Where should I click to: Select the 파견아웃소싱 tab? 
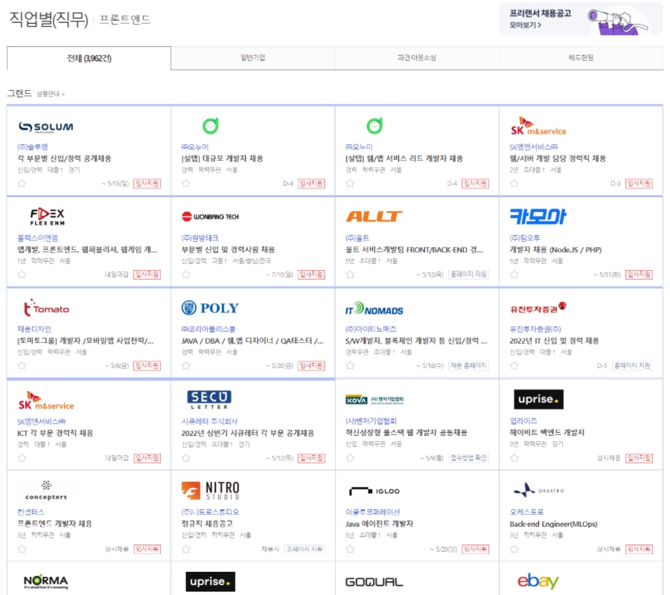[417, 58]
